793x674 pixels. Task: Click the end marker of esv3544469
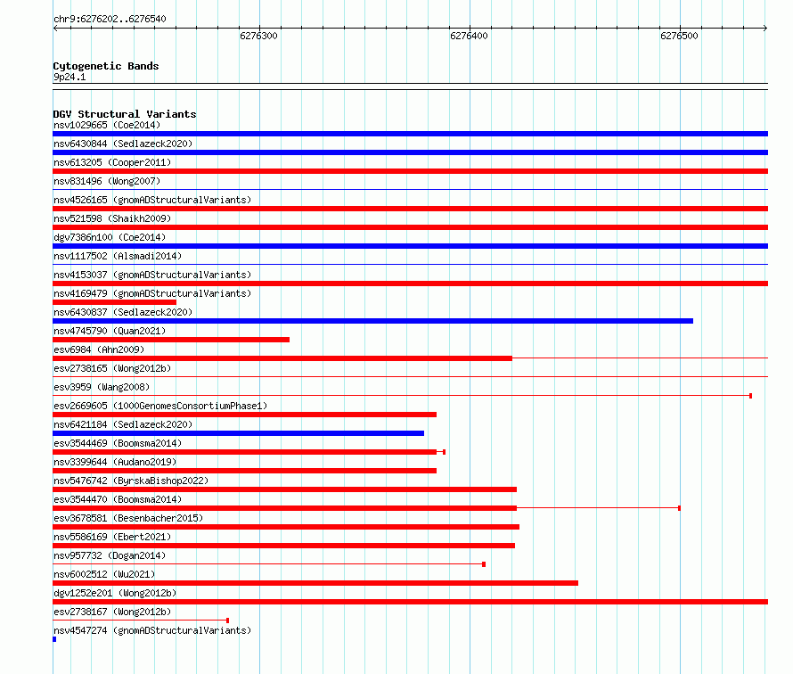pyautogui.click(x=444, y=452)
